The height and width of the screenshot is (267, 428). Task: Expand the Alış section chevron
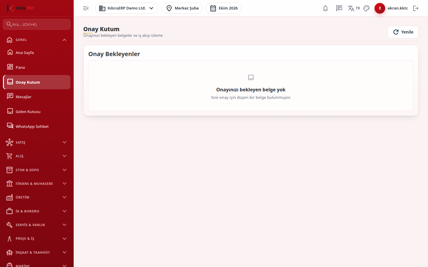pyautogui.click(x=64, y=156)
